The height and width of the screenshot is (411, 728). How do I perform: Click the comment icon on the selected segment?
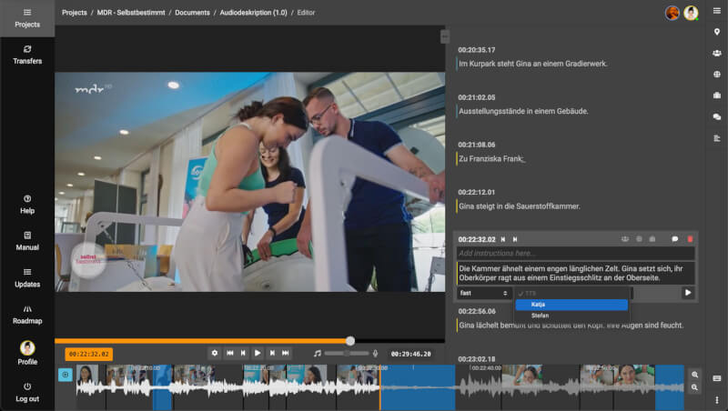674,239
